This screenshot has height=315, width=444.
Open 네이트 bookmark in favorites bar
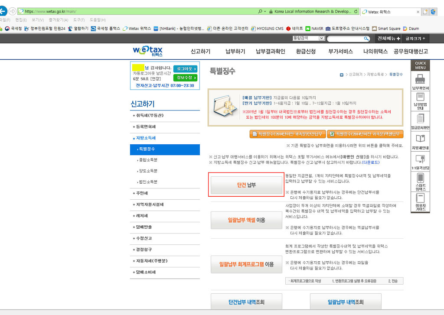click(294, 29)
